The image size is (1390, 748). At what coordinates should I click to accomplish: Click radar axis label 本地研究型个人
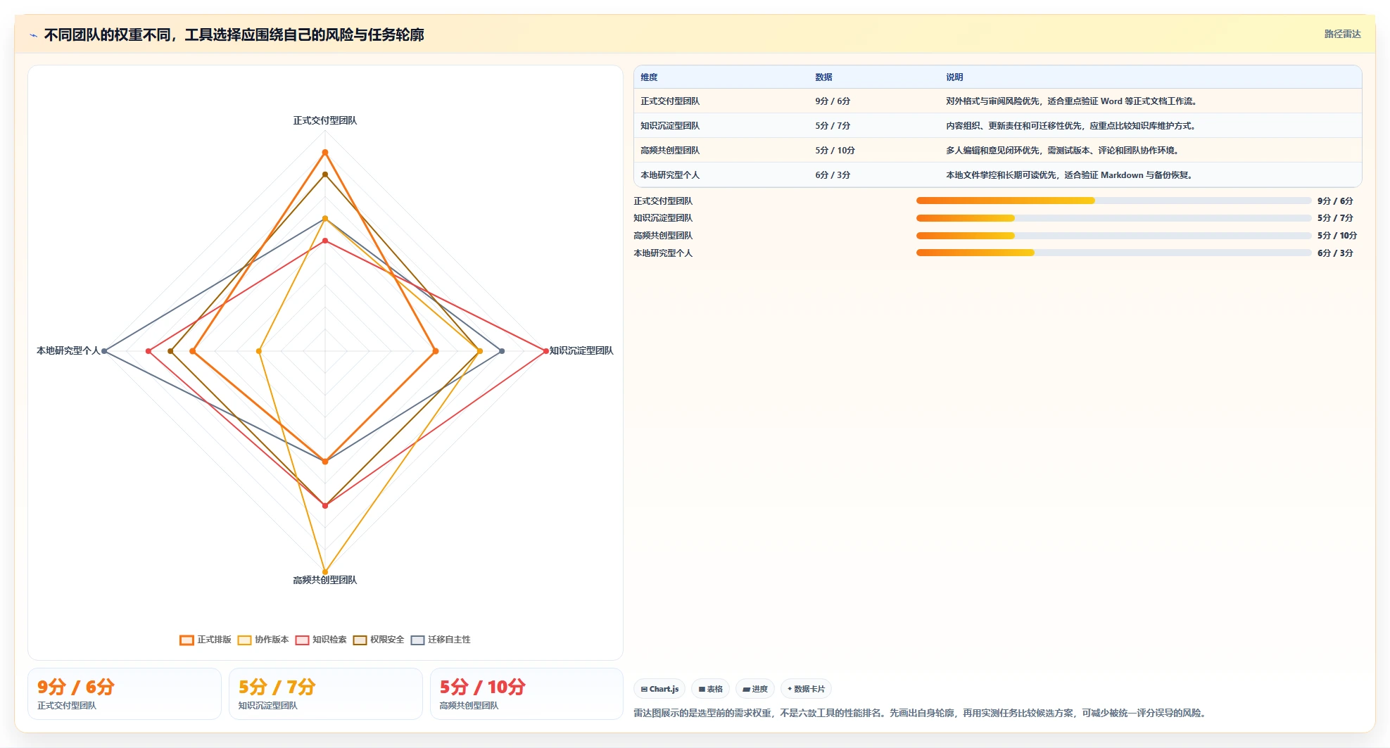pos(68,350)
